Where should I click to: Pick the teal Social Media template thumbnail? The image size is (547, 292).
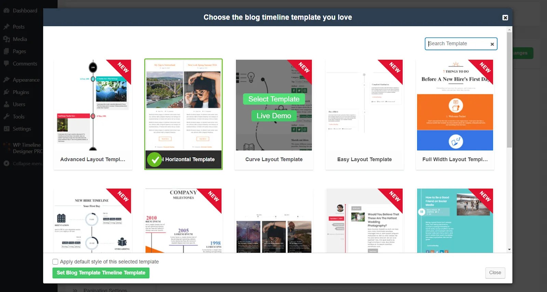(x=455, y=221)
